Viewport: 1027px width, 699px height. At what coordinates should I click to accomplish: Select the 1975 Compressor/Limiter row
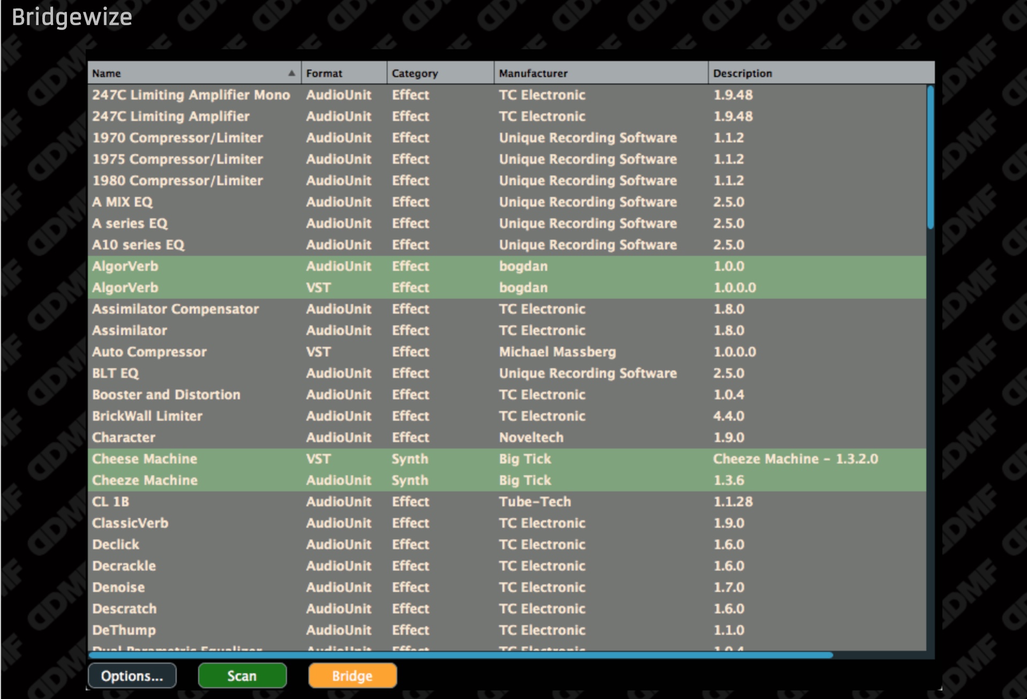507,159
